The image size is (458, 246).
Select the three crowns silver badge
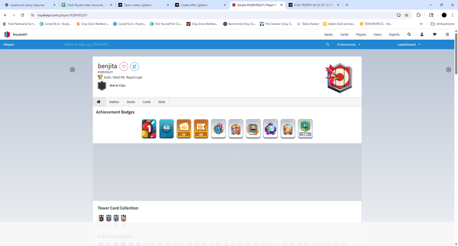pos(236,129)
